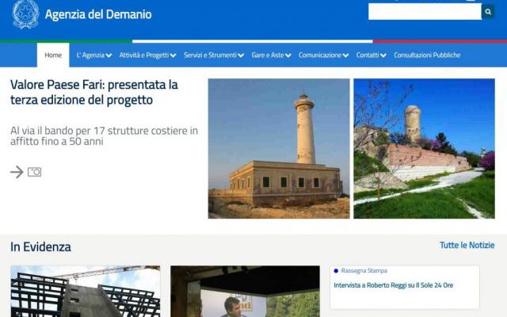Click the subtitle about 17 strutture costiere
This screenshot has width=507, height=317.
[104, 136]
